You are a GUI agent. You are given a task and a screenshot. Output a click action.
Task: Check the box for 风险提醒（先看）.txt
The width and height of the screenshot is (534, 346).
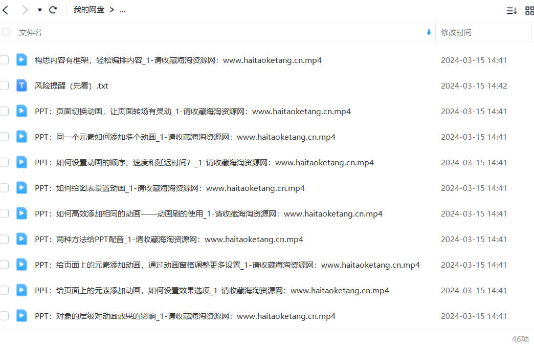[4, 85]
